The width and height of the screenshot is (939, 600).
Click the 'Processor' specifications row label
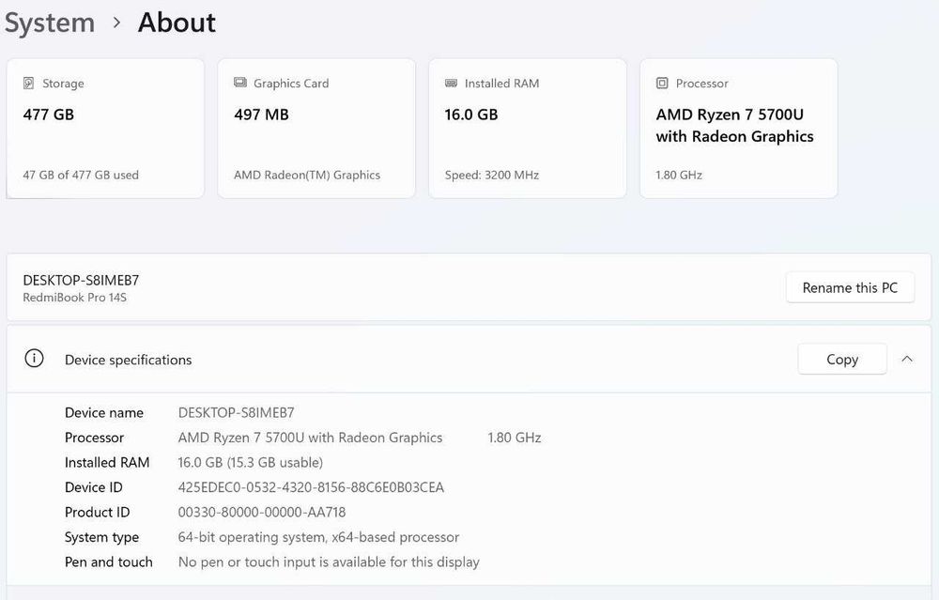click(x=94, y=438)
